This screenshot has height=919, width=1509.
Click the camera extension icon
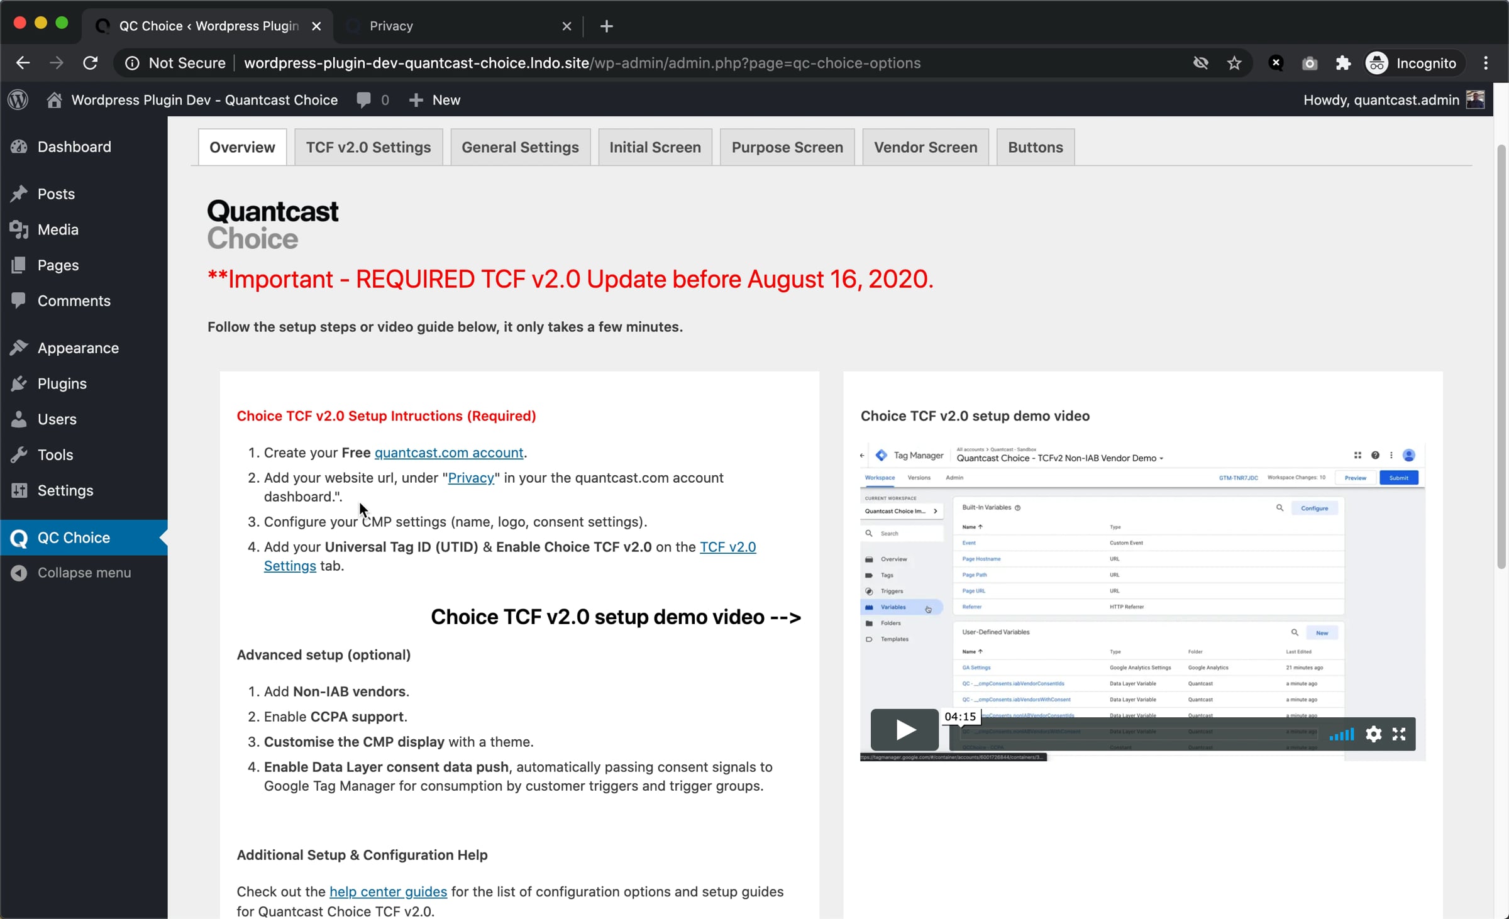tap(1310, 63)
